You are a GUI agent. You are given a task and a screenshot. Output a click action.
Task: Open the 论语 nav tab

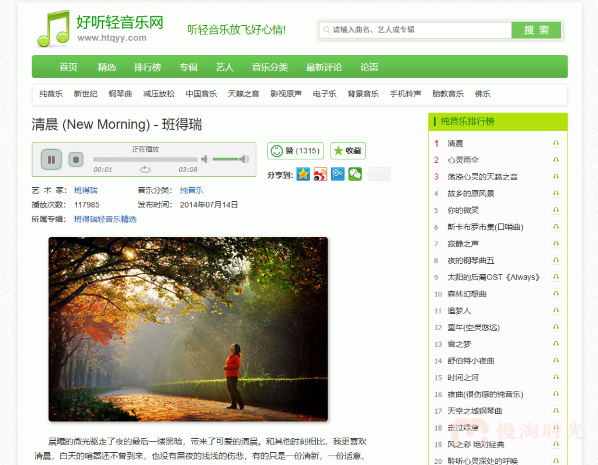click(x=369, y=67)
